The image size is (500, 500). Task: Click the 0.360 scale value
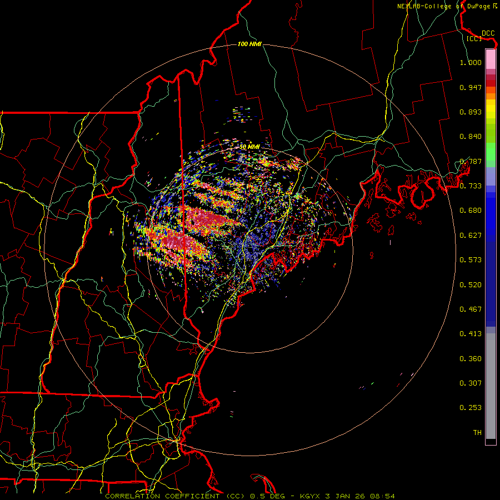click(x=471, y=359)
